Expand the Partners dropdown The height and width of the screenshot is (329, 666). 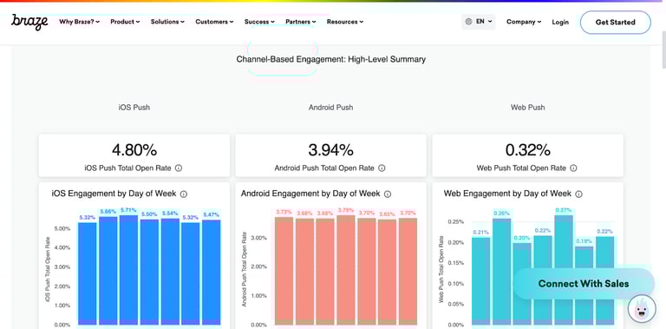(x=301, y=22)
